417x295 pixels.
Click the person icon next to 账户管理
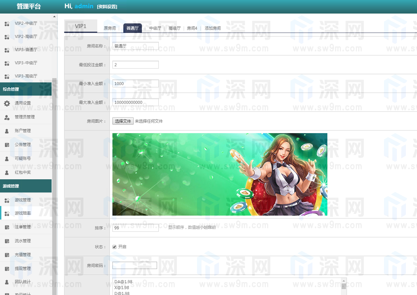click(7, 131)
